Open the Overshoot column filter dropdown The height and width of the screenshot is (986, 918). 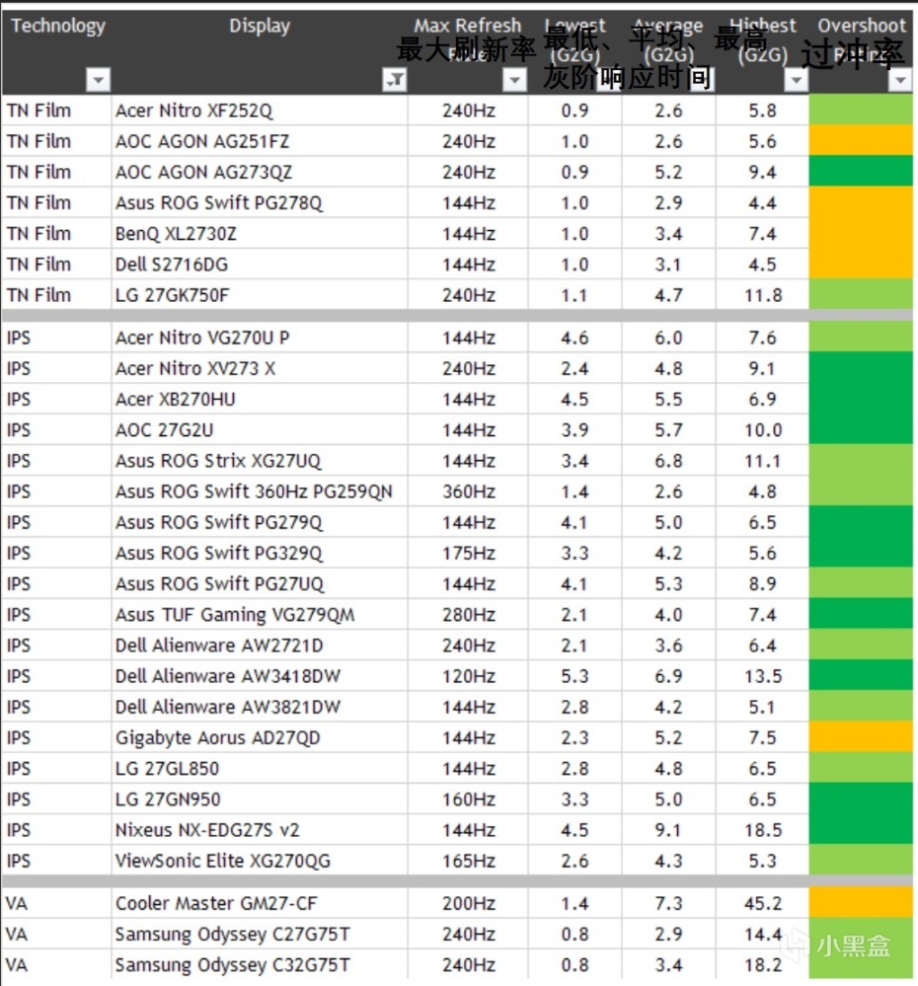[x=900, y=80]
